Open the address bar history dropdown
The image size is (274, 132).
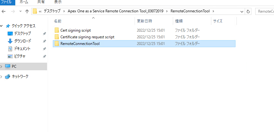(242, 11)
